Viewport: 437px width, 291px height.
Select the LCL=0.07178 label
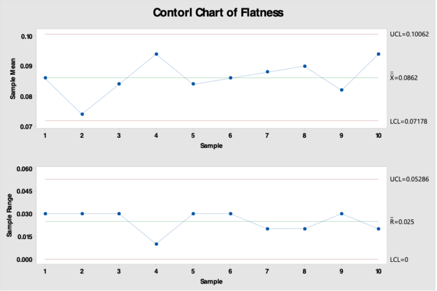[409, 121]
